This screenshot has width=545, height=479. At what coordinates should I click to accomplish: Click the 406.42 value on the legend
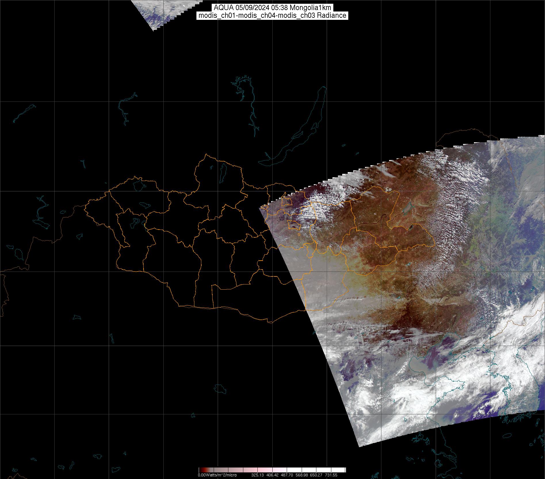(272, 475)
